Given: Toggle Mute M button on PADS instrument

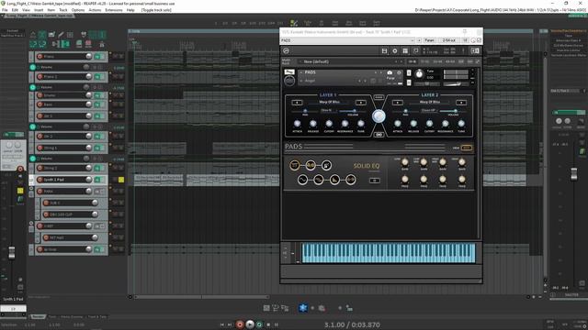Looking at the screenshot, I should coord(409,82).
